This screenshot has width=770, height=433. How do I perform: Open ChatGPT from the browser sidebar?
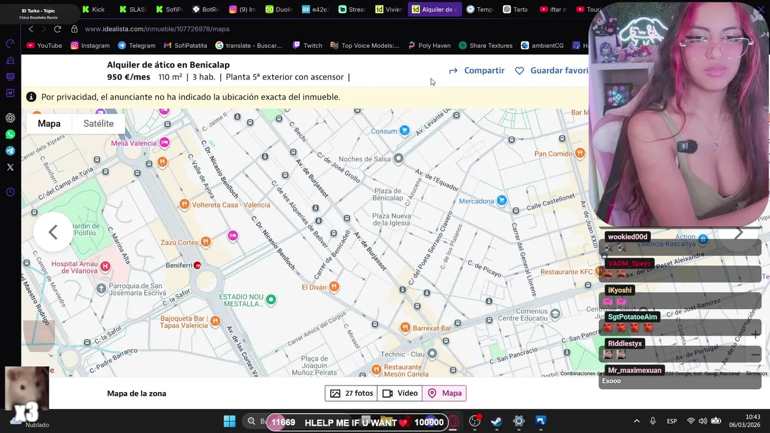(10, 118)
